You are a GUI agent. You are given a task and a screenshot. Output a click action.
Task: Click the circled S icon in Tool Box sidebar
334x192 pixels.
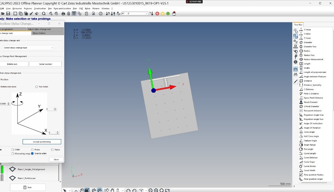tap(295, 62)
